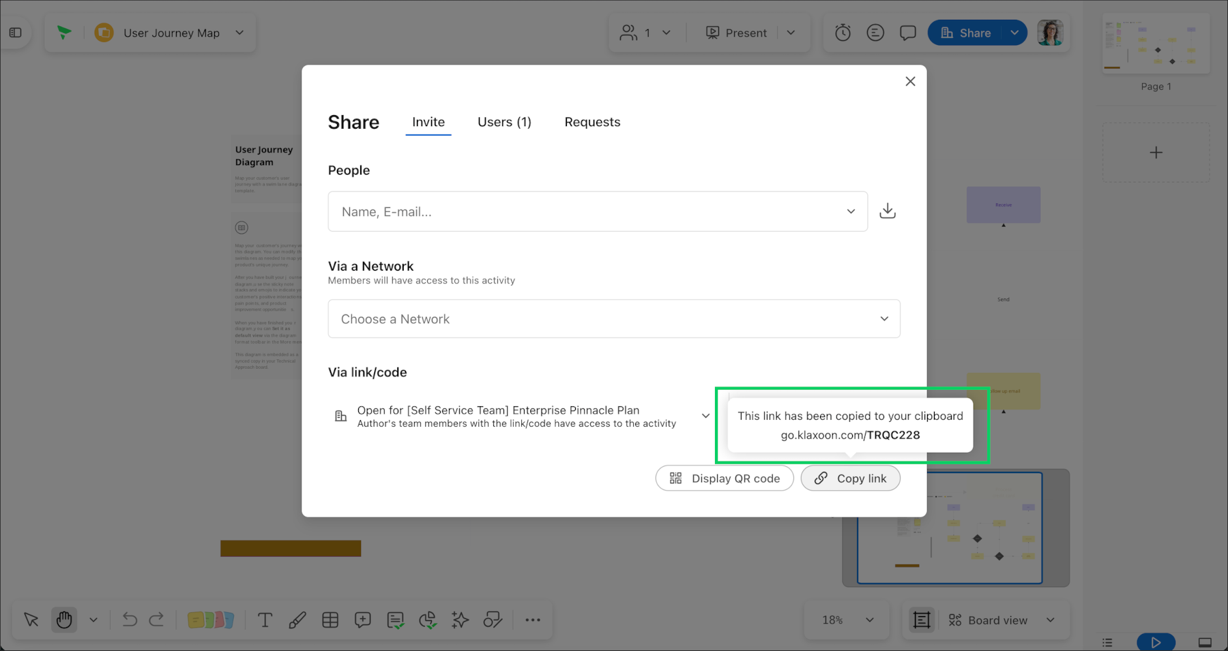The width and height of the screenshot is (1228, 651).
Task: Expand the link access level options
Action: [705, 416]
